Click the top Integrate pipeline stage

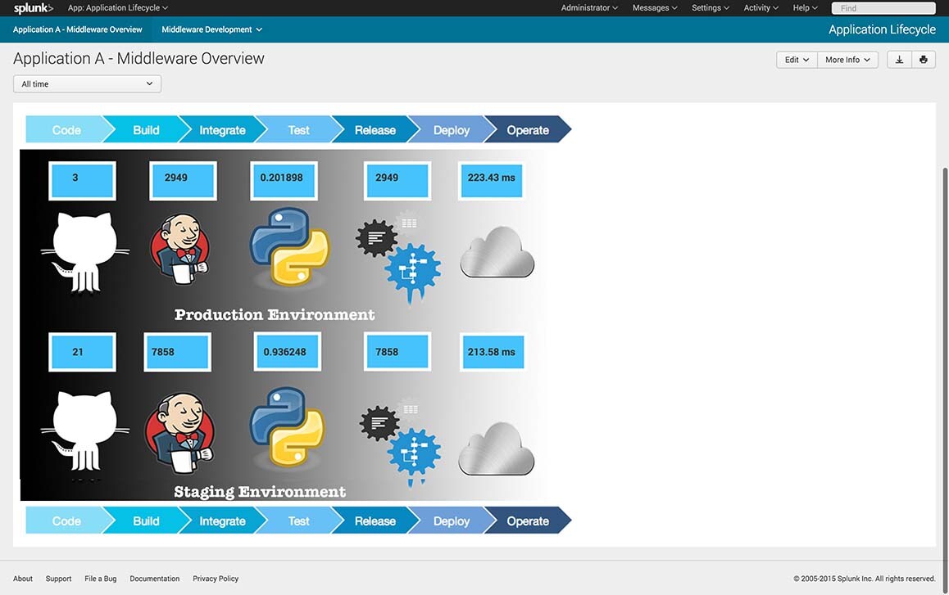coord(222,129)
